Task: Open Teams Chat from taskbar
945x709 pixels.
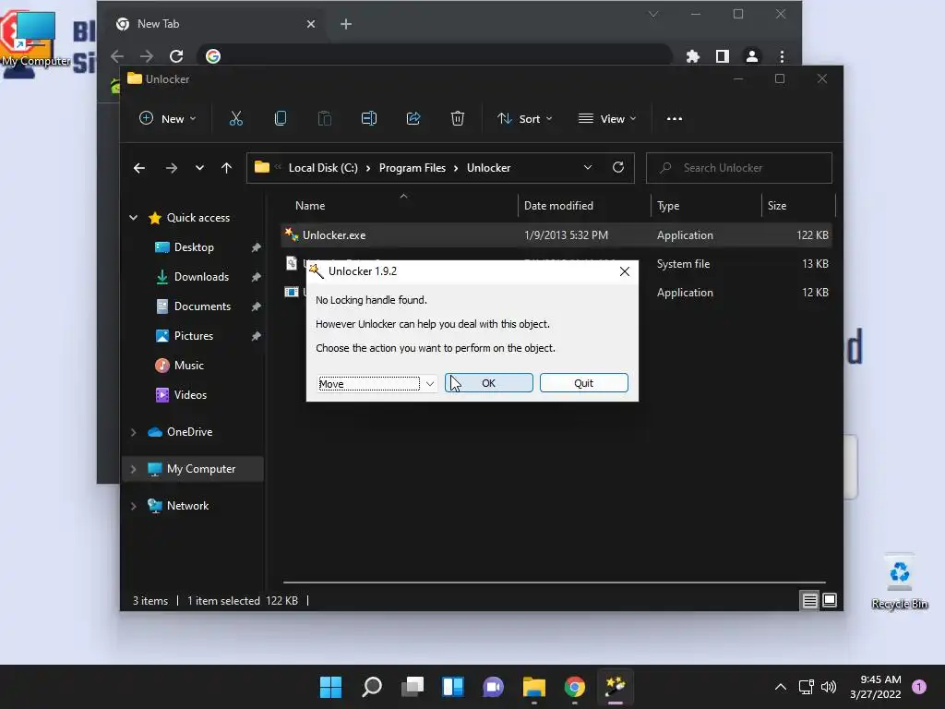Action: pos(493,687)
